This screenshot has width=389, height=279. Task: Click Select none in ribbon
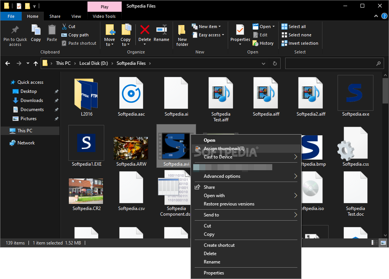[297, 35]
